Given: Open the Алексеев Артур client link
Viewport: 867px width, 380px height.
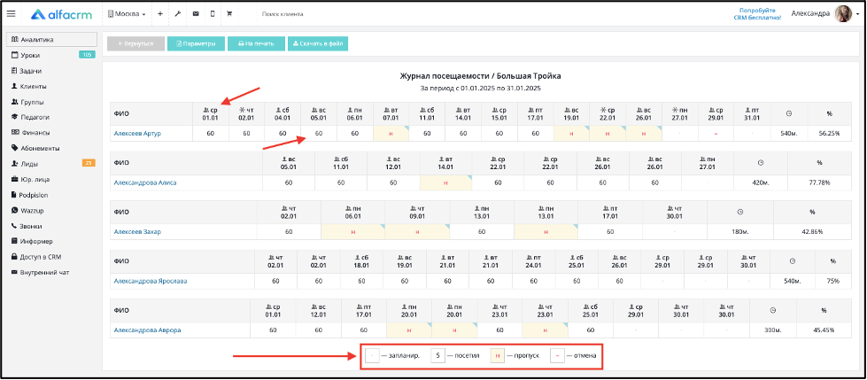Looking at the screenshot, I should (x=137, y=133).
